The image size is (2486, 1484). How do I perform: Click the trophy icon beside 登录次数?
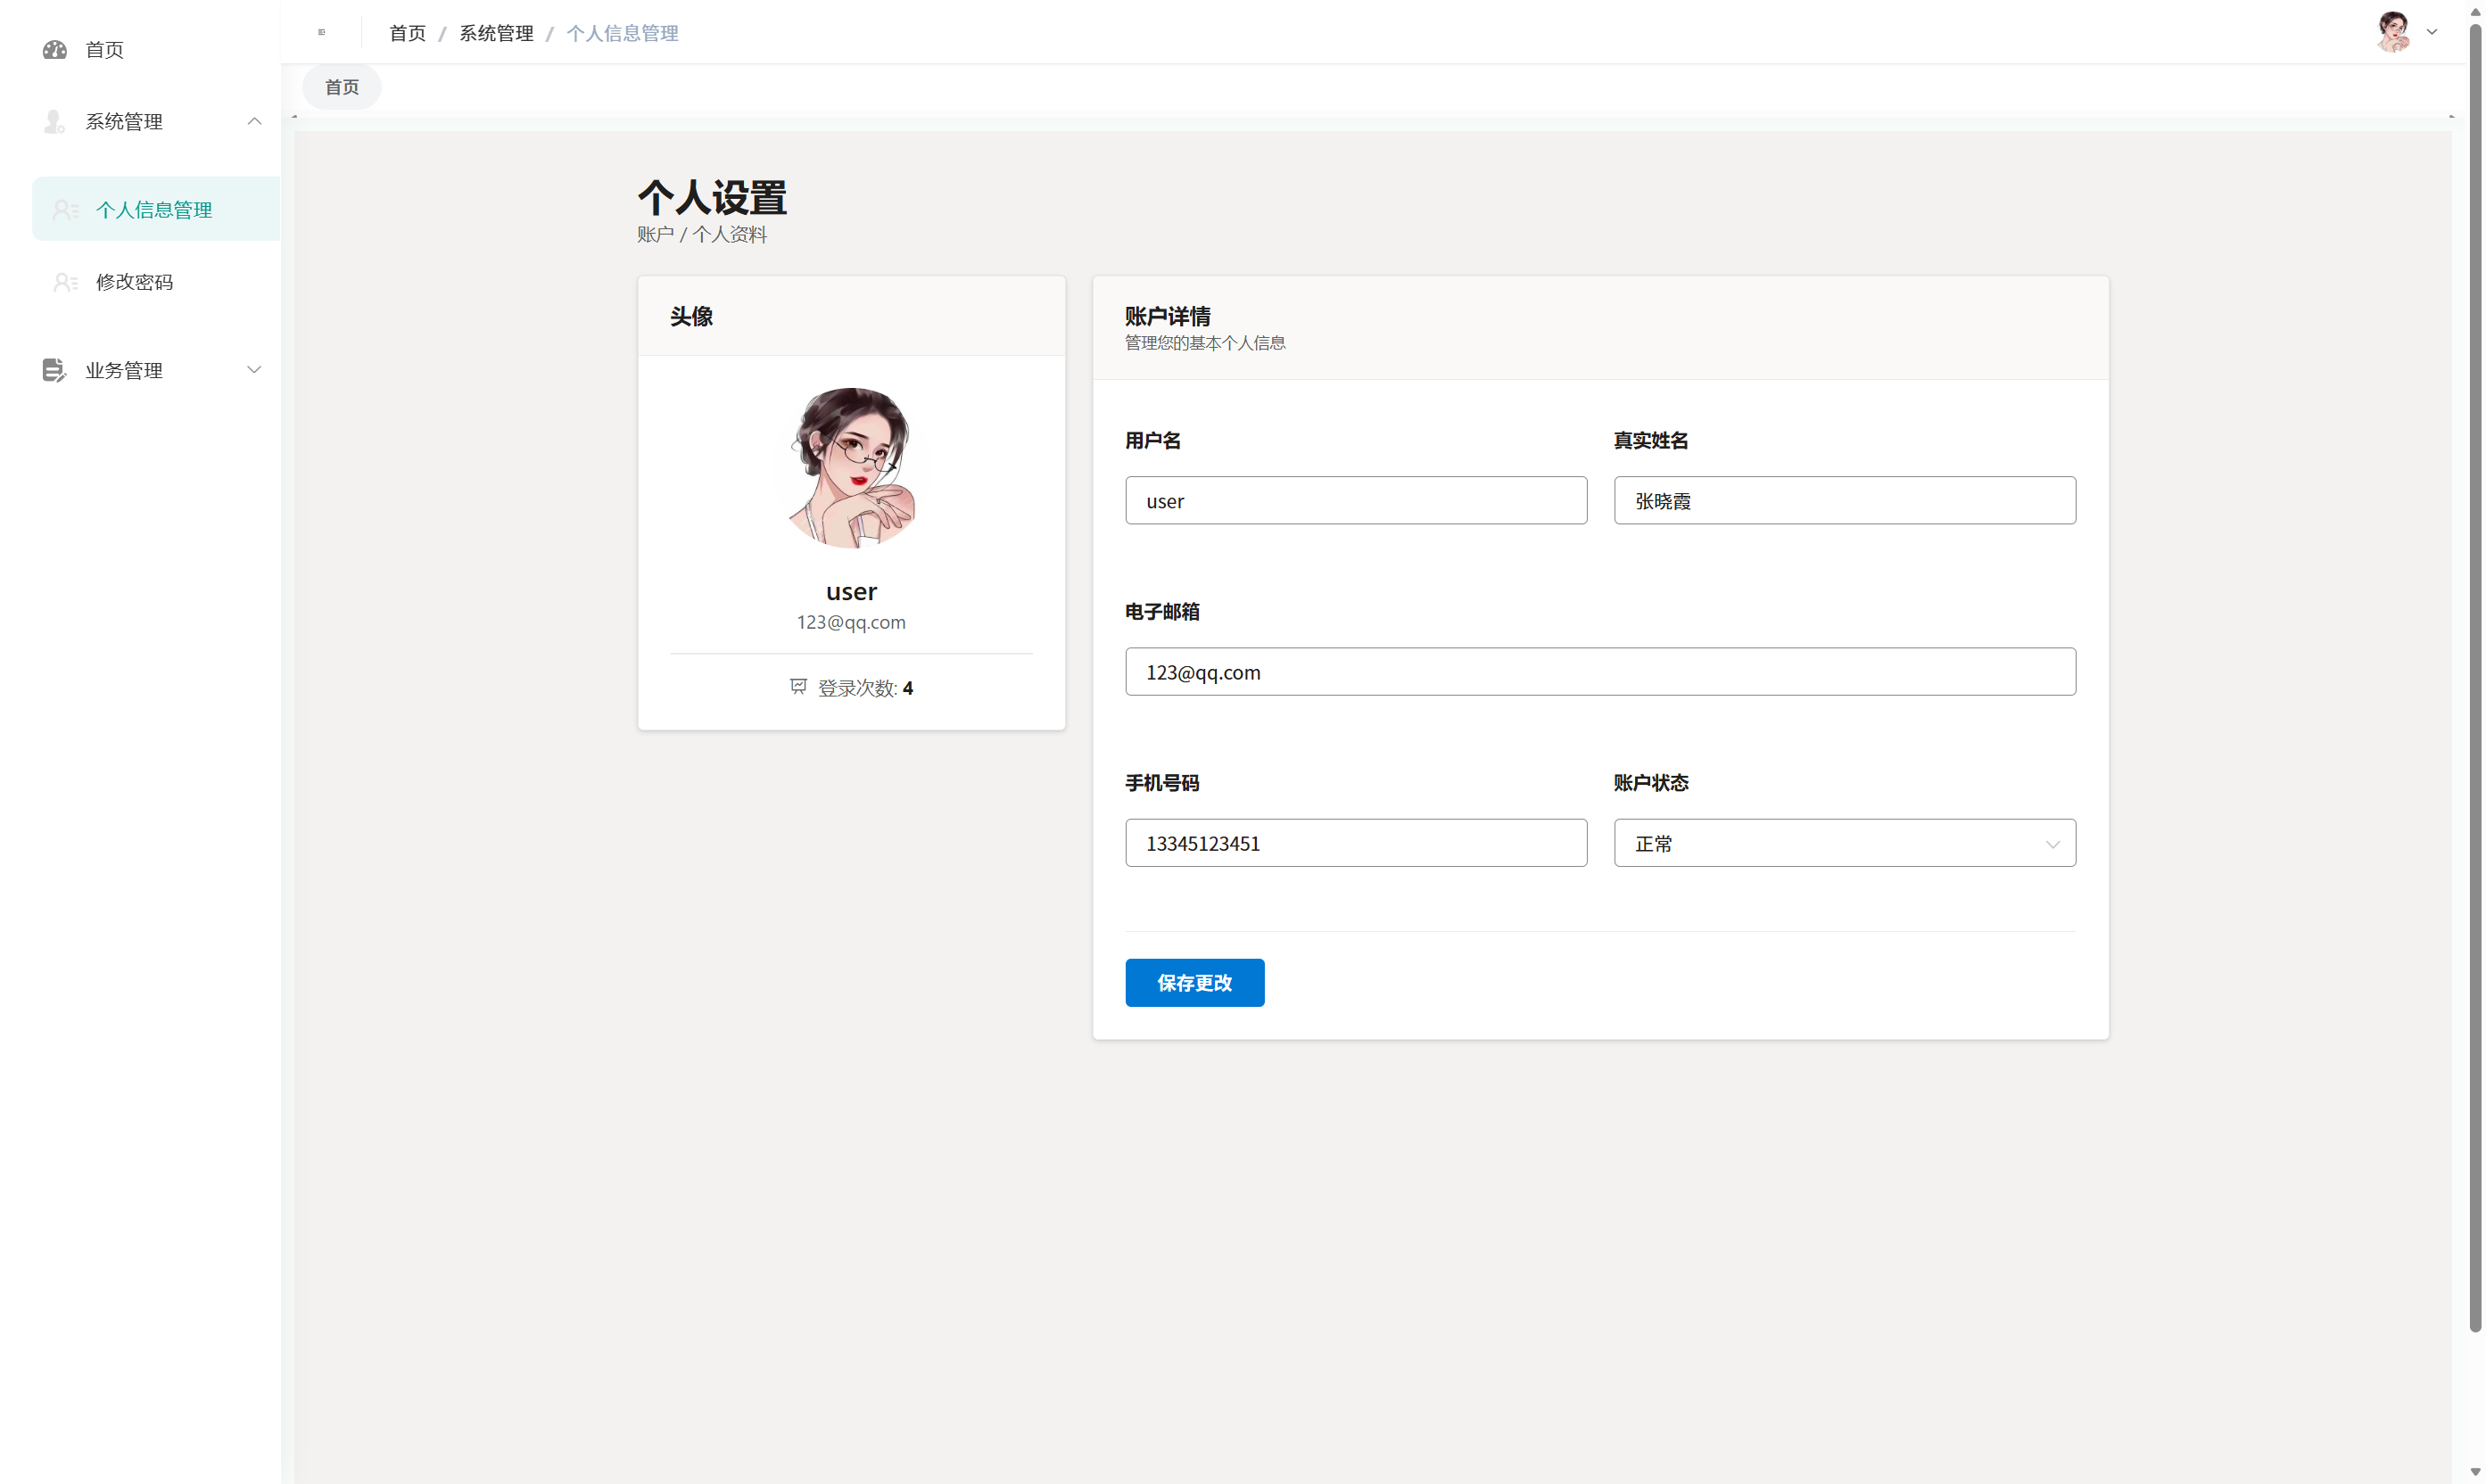(x=797, y=687)
